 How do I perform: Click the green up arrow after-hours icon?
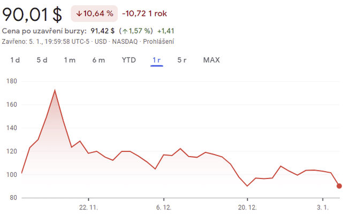[x=124, y=31]
